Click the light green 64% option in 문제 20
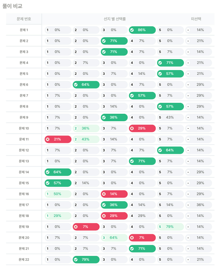The height and width of the screenshot is (276, 222). point(114,238)
